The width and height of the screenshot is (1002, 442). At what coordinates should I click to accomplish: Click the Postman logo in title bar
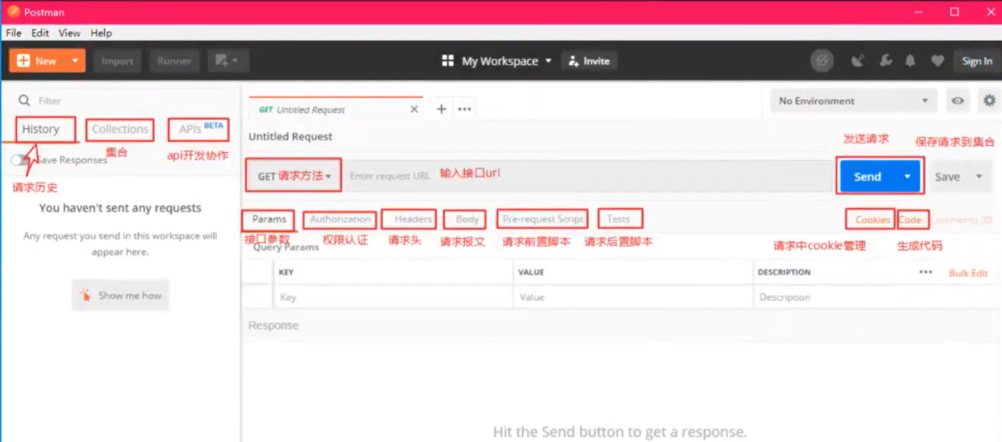click(x=13, y=12)
